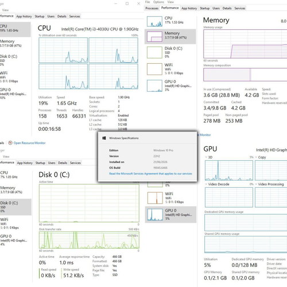The image size is (287, 287).
Task: Select WiFi thumbnail in GPU window sidebar
Action: pos(155,198)
